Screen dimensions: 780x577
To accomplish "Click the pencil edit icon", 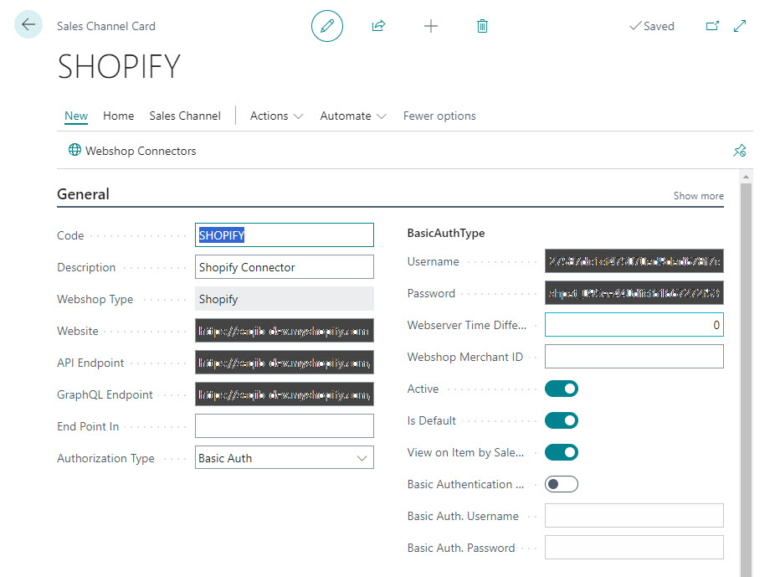I will (x=327, y=26).
